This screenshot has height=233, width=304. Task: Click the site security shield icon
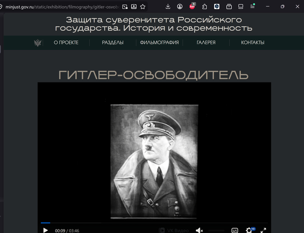pyautogui.click(x=1, y=7)
